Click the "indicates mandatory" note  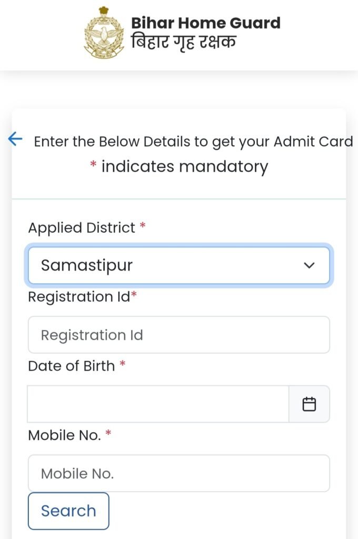click(184, 167)
